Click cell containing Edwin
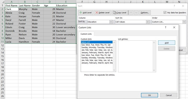 [x=11, y=27]
